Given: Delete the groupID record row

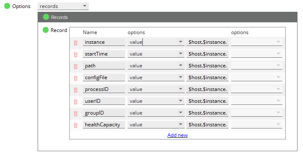Looking at the screenshot, I should click(76, 114).
